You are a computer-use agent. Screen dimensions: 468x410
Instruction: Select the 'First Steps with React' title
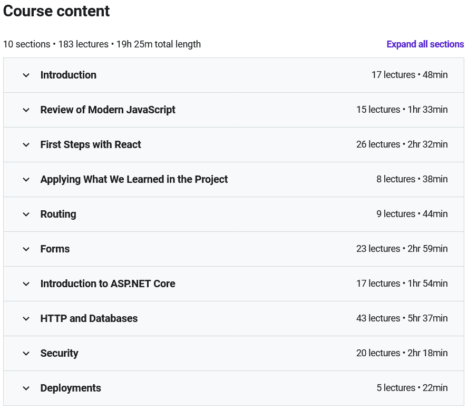tap(91, 144)
